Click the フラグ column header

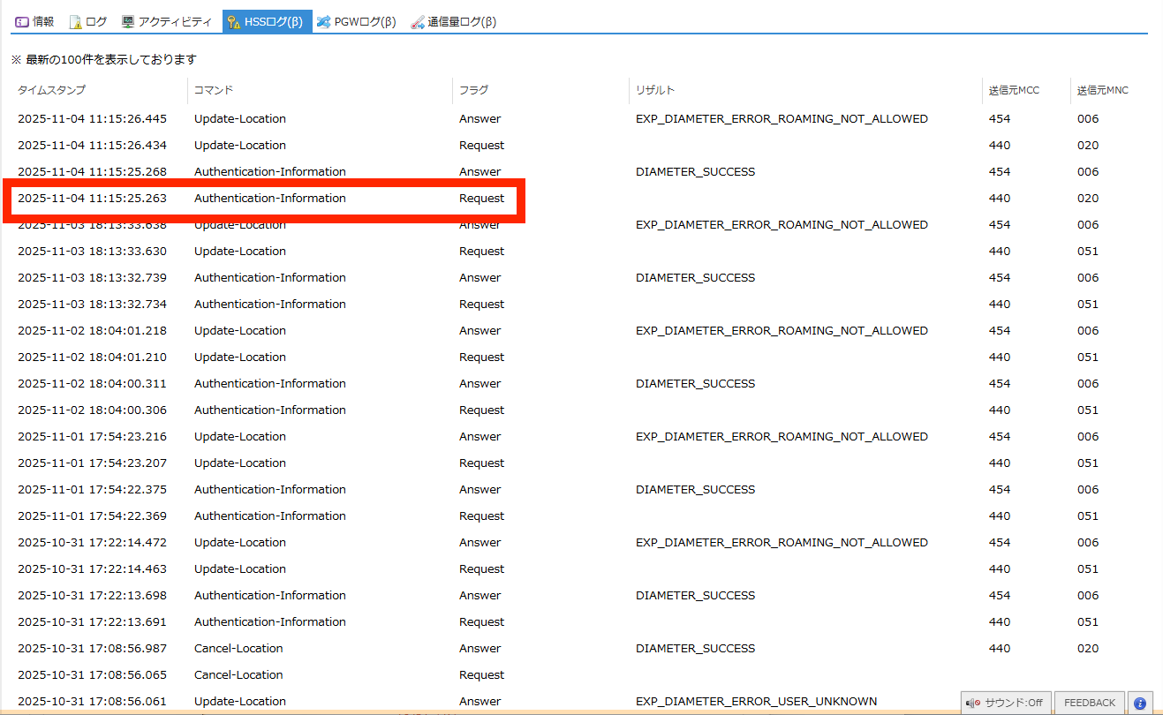point(473,90)
